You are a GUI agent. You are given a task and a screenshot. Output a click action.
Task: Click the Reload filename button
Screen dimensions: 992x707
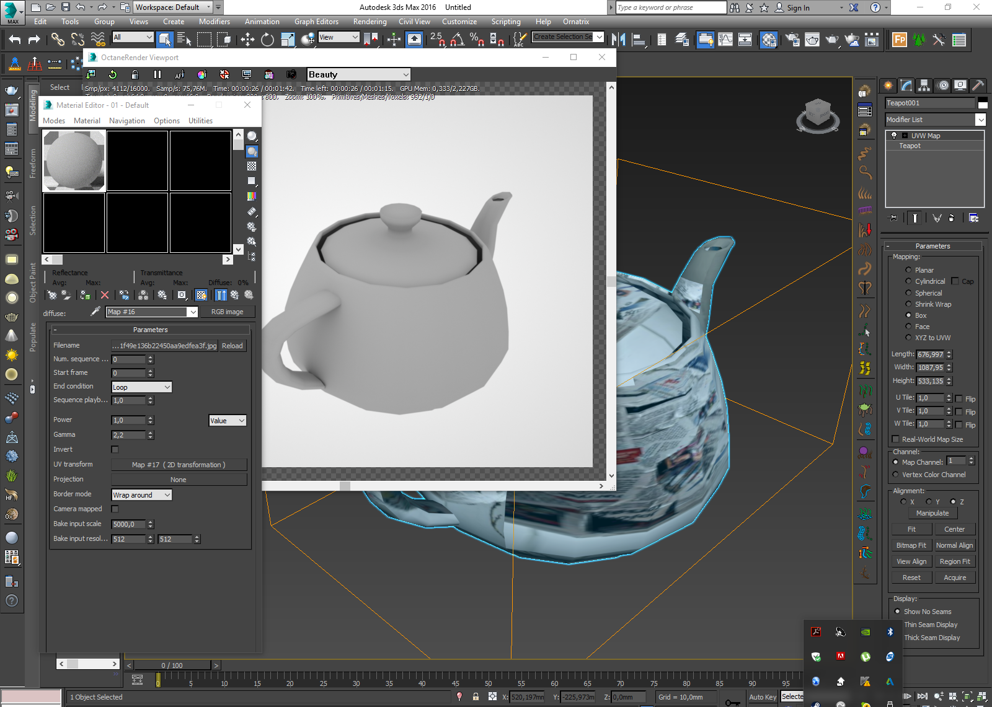pyautogui.click(x=232, y=346)
